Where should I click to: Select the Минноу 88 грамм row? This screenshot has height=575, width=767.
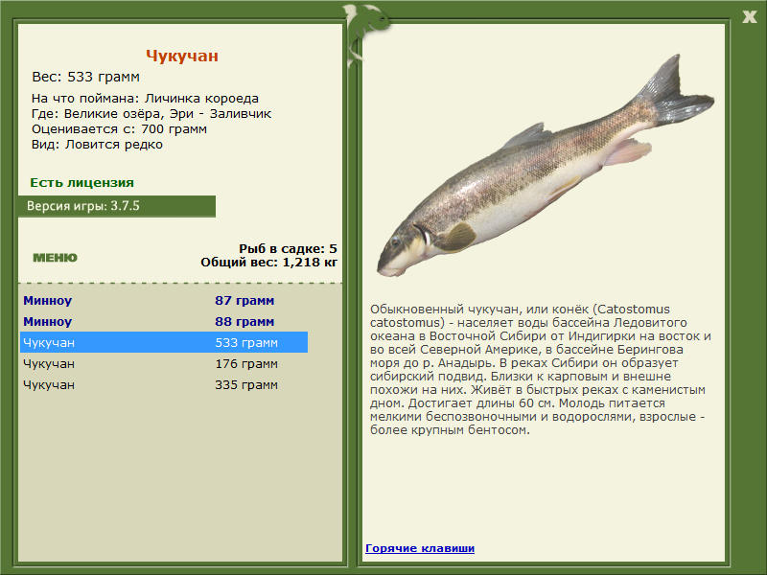(x=164, y=321)
